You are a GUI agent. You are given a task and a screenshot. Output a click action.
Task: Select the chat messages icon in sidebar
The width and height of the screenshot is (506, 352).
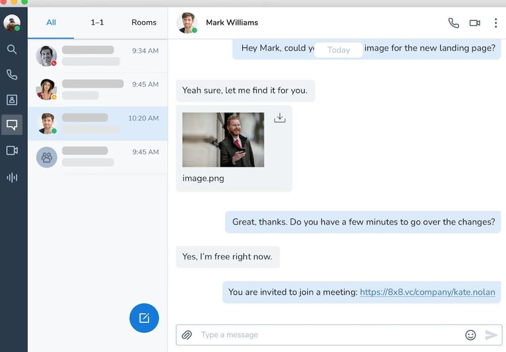[x=12, y=124]
